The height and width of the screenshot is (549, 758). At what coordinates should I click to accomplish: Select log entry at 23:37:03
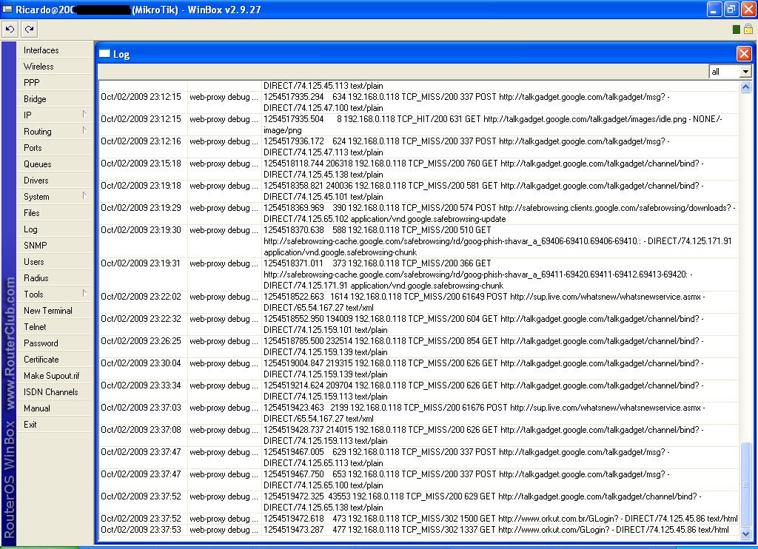click(419, 413)
